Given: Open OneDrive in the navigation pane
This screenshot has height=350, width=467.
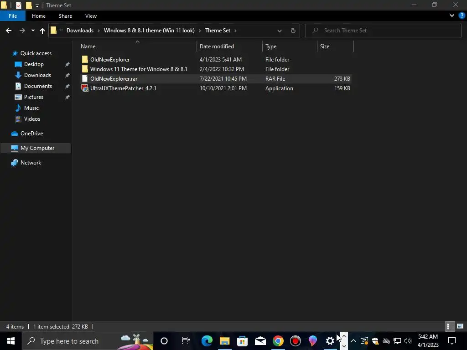Looking at the screenshot, I should 31,134.
